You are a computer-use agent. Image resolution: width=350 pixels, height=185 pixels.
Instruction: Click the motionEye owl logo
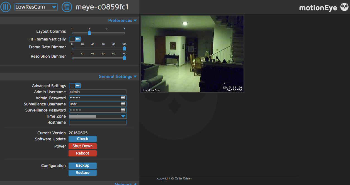pyautogui.click(x=344, y=7)
